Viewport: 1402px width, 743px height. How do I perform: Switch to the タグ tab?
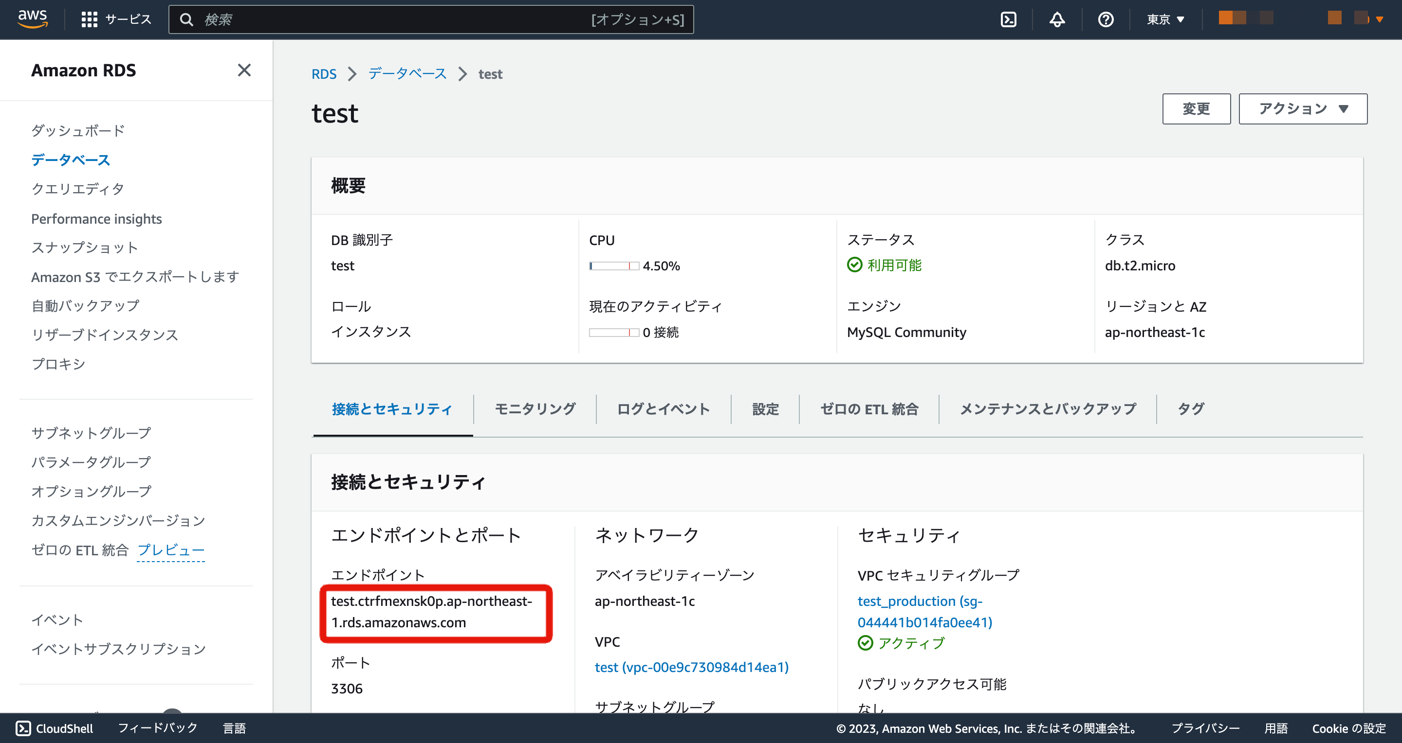pyautogui.click(x=1191, y=409)
